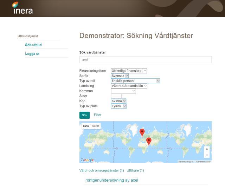This screenshot has width=225, height=195.
Task: Expand the Typ av roll dropdown
Action: pyautogui.click(x=135, y=81)
